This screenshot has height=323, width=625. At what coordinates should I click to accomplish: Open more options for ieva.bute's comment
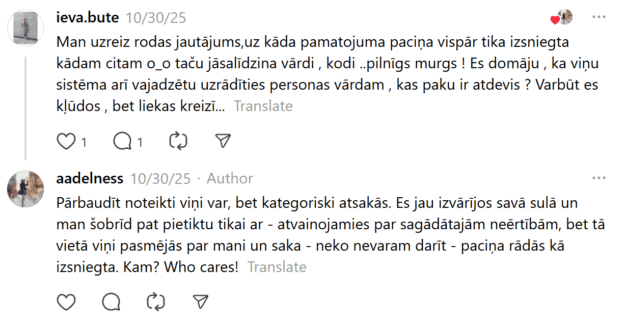pos(599,17)
